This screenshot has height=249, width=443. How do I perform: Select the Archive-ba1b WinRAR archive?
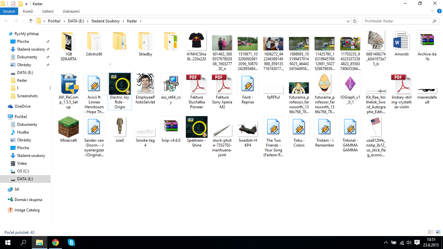[x=427, y=41]
